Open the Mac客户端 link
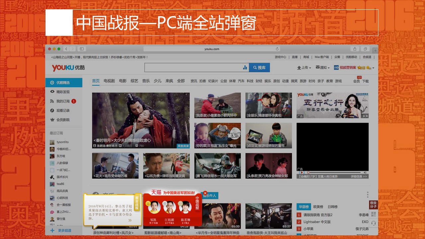425x239 pixels. (x=321, y=57)
